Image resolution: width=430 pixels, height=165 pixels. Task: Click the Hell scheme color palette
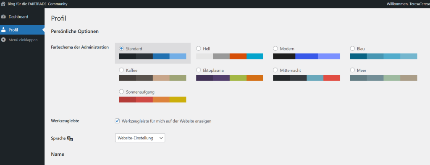230,56
